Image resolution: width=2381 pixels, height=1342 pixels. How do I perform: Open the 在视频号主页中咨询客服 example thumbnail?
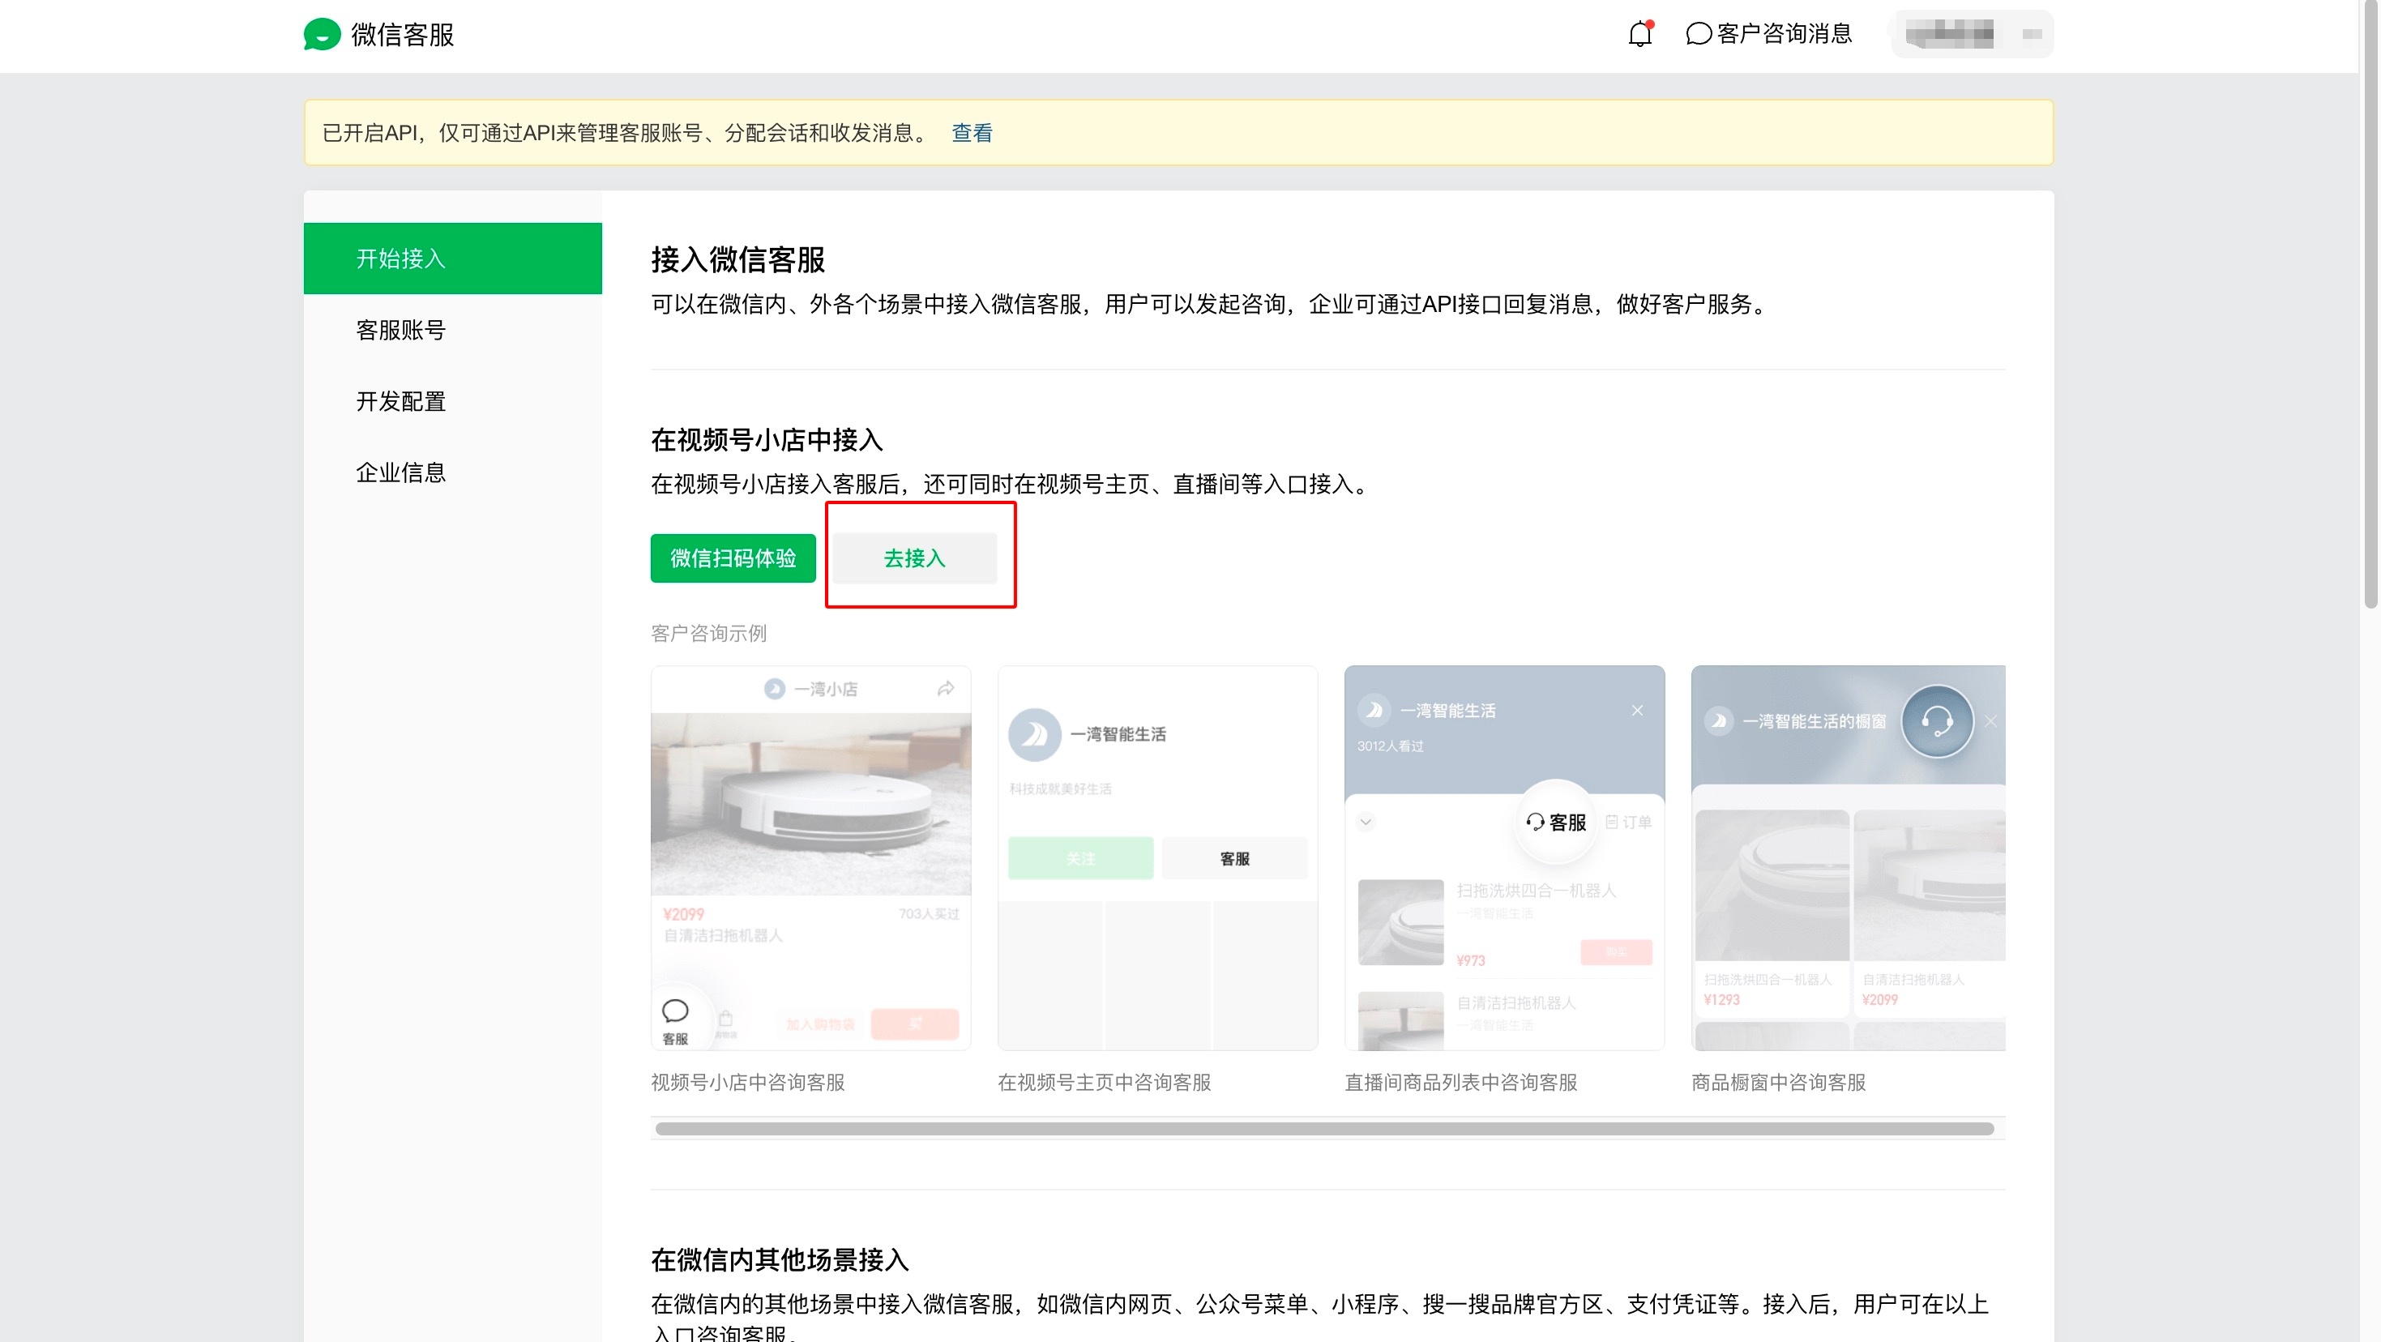click(1157, 857)
